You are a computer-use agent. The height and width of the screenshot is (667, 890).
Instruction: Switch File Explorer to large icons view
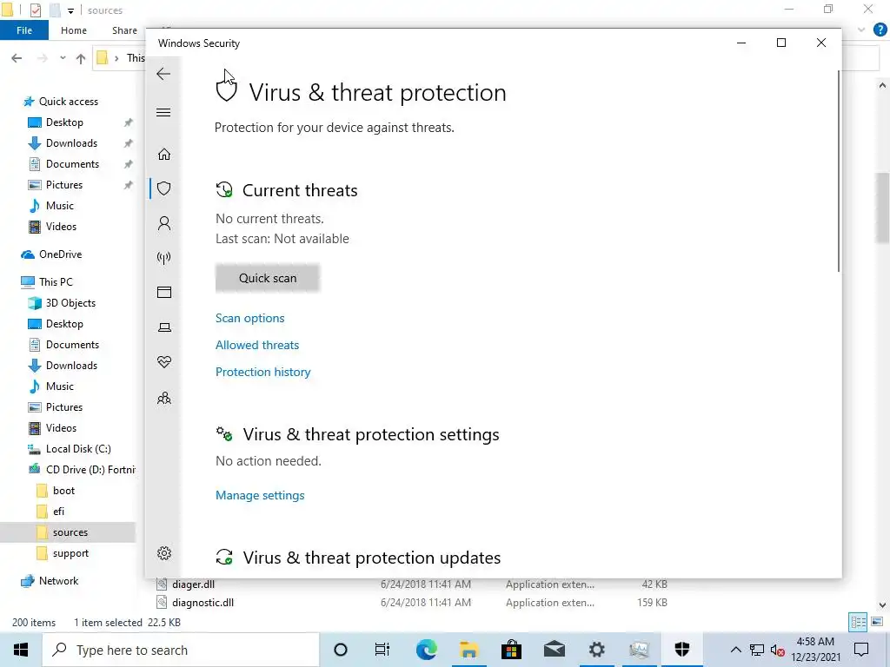click(877, 622)
